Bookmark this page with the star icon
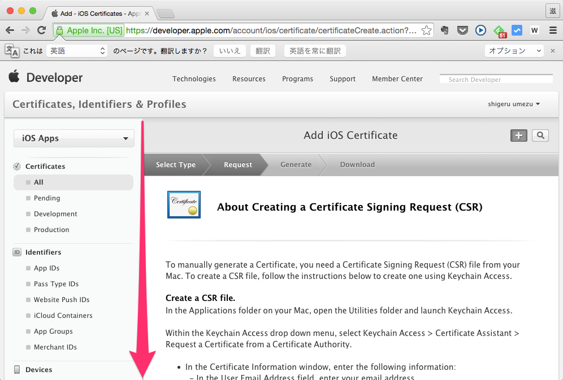The width and height of the screenshot is (563, 380). (426, 30)
